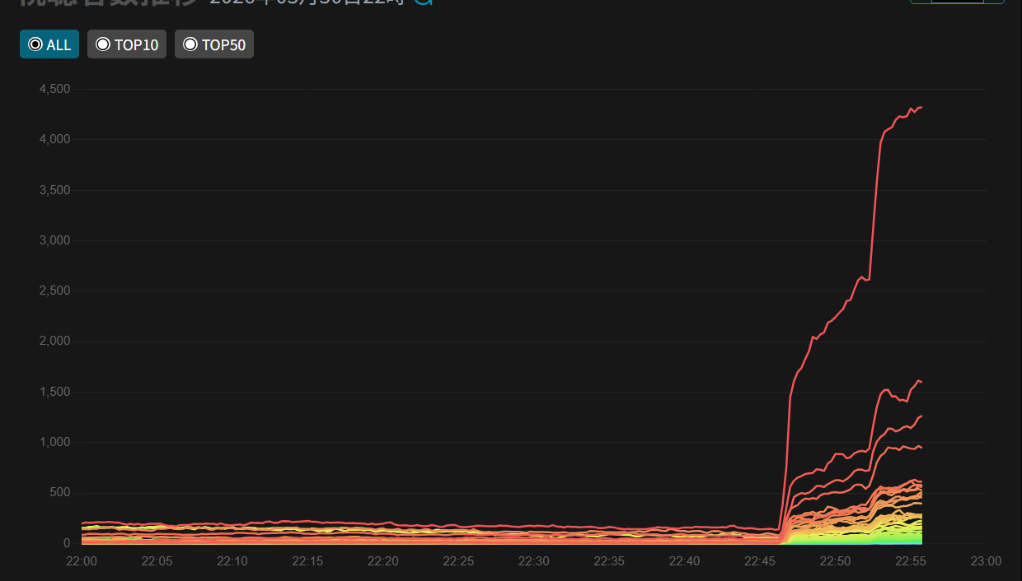This screenshot has height=581, width=1022.
Task: Click the 22:55 time label
Action: (x=911, y=561)
